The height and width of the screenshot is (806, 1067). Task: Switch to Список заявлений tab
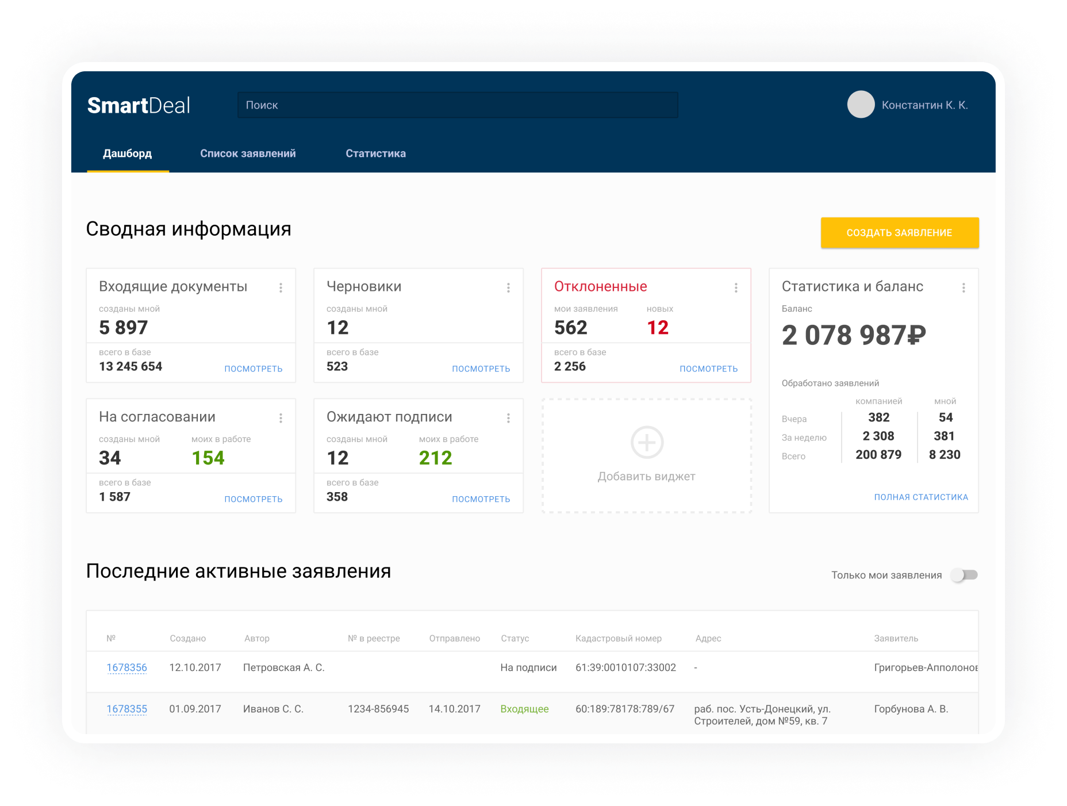pyautogui.click(x=248, y=153)
